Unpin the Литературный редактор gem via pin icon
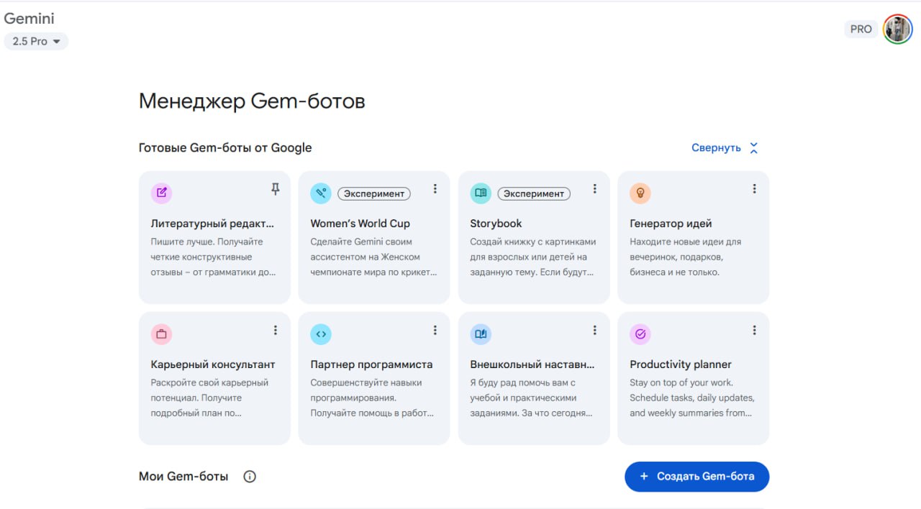The image size is (921, 509). [x=275, y=189]
